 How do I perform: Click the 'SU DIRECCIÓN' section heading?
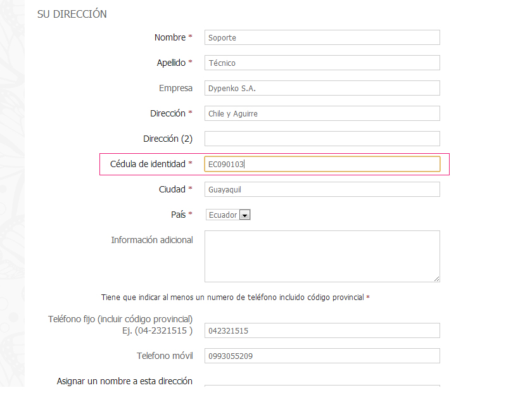[x=72, y=14]
